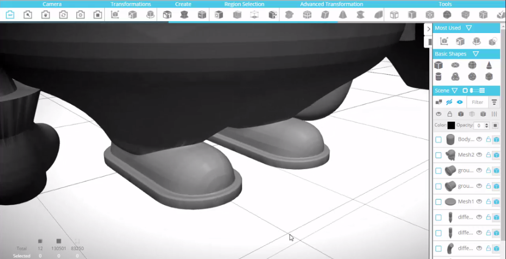Click the first Region Selection cube icon
This screenshot has width=506, height=259.
[x=219, y=15]
